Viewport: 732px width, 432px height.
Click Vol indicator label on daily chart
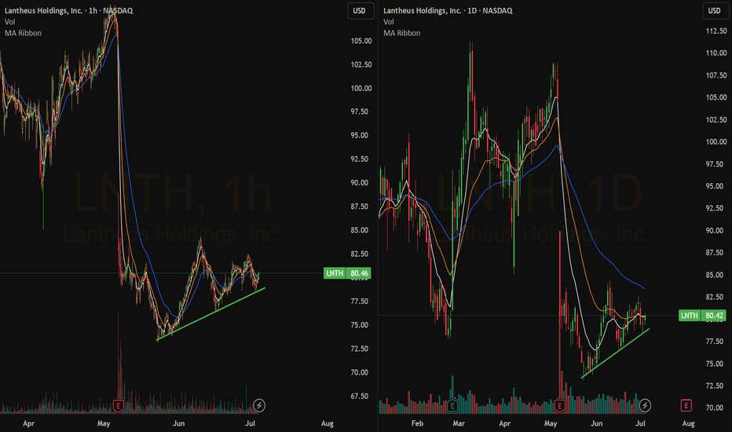coord(389,22)
